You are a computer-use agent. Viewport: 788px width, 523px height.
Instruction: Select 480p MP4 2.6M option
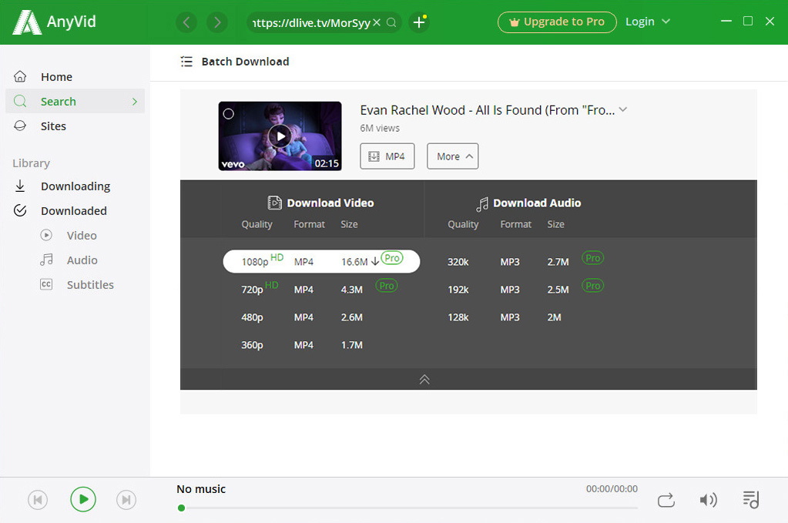click(x=321, y=317)
